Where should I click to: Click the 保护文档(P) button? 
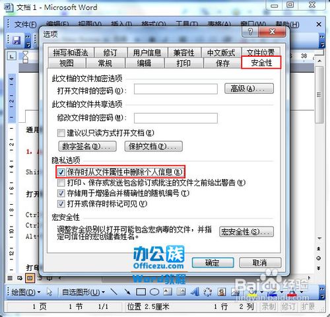point(153,146)
